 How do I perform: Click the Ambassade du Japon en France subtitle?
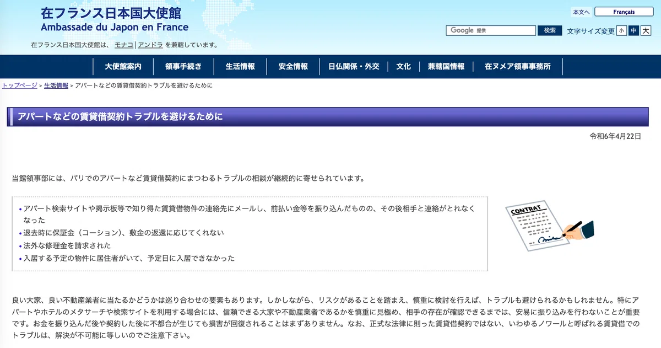pos(115,27)
